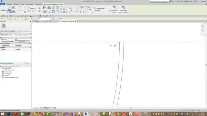Select Листы (все) in project browser
Viewport: 207px width, 116px height.
pos(8,72)
